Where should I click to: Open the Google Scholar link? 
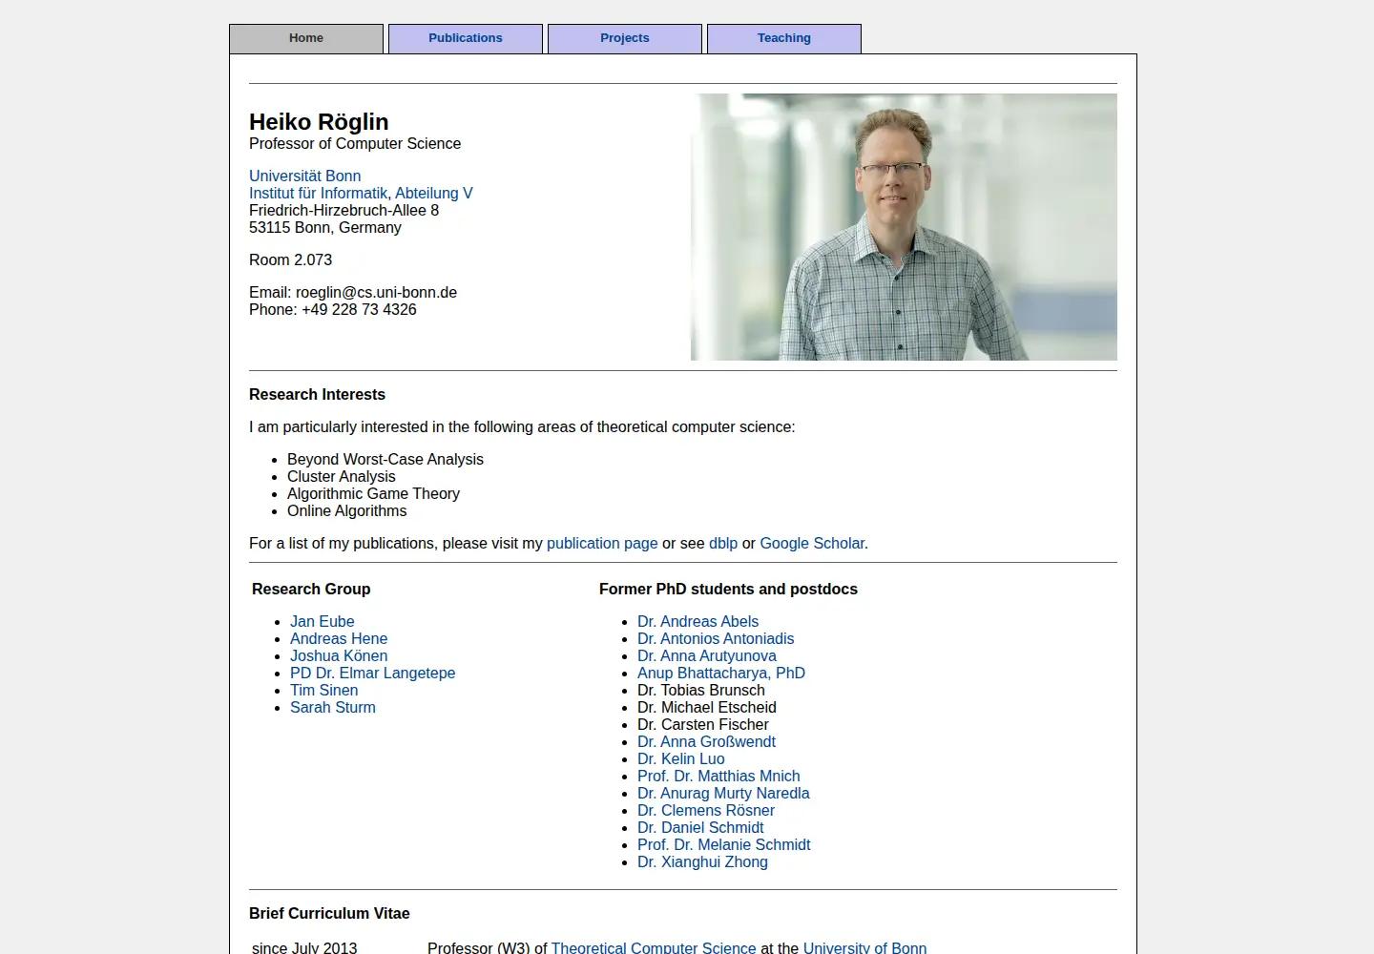coord(812,543)
